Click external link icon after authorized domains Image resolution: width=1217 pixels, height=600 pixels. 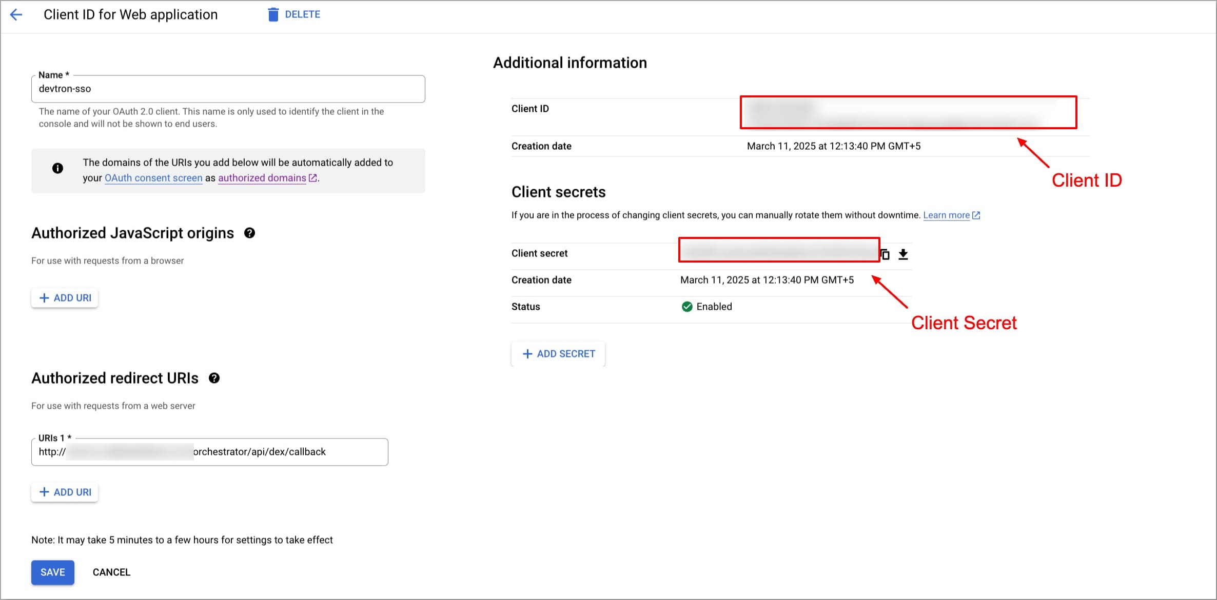313,178
